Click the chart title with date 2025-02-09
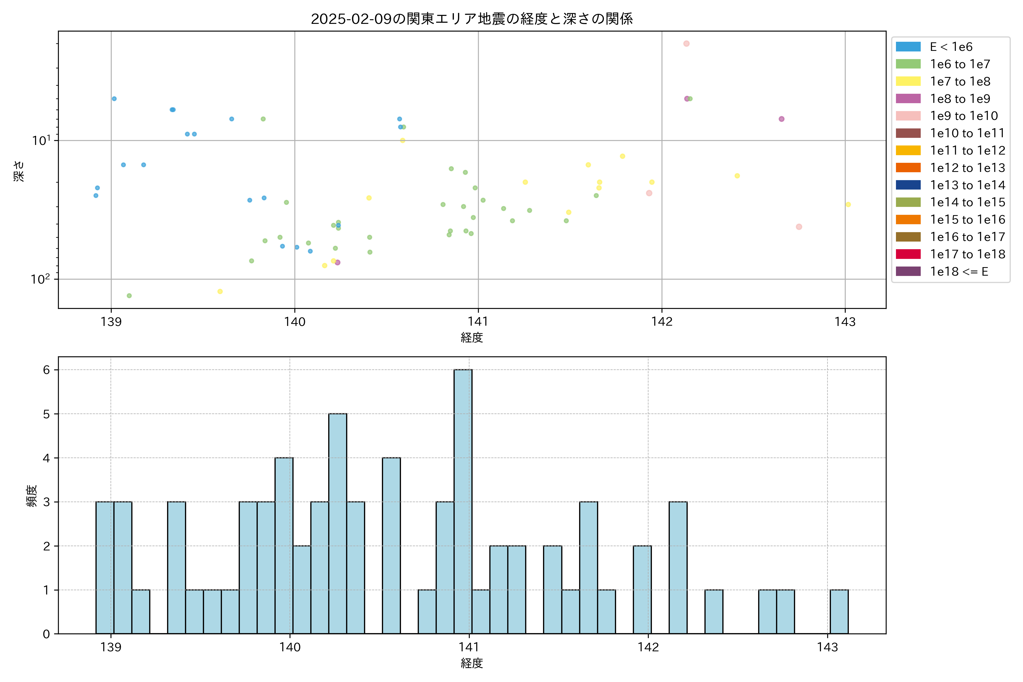 point(471,19)
